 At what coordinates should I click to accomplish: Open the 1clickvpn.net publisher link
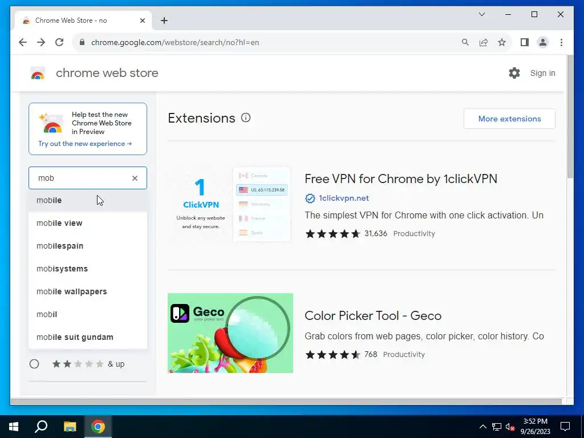coord(344,198)
